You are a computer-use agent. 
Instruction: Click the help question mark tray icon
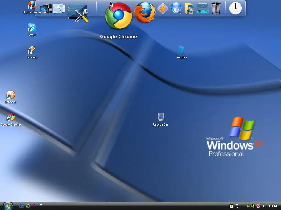click(x=231, y=206)
